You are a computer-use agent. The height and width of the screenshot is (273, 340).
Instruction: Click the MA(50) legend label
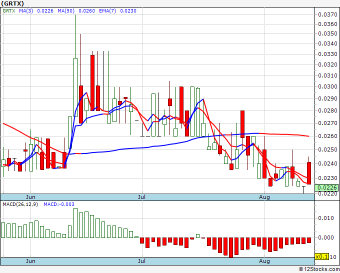tap(66, 11)
